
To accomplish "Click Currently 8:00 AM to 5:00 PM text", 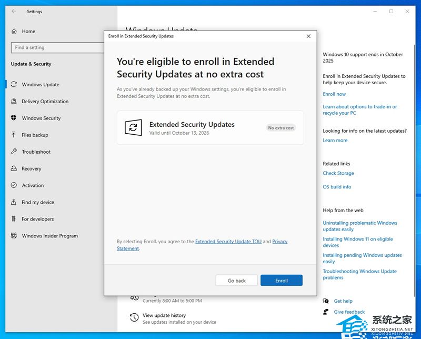I will click(172, 301).
